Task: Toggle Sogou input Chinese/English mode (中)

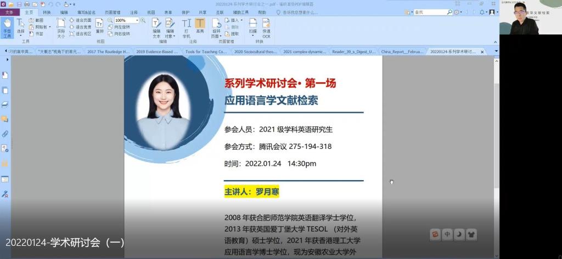Action: 447,234
